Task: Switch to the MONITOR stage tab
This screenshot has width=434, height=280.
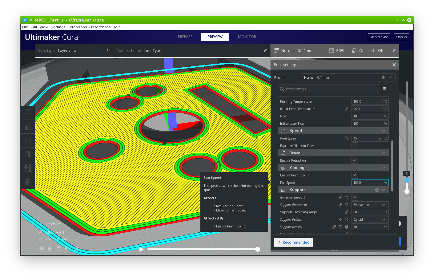Action: click(x=247, y=37)
